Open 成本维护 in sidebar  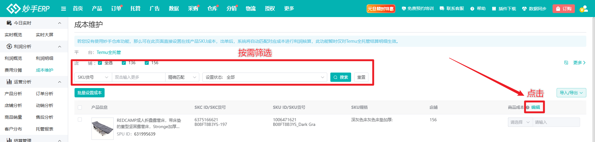[45, 70]
